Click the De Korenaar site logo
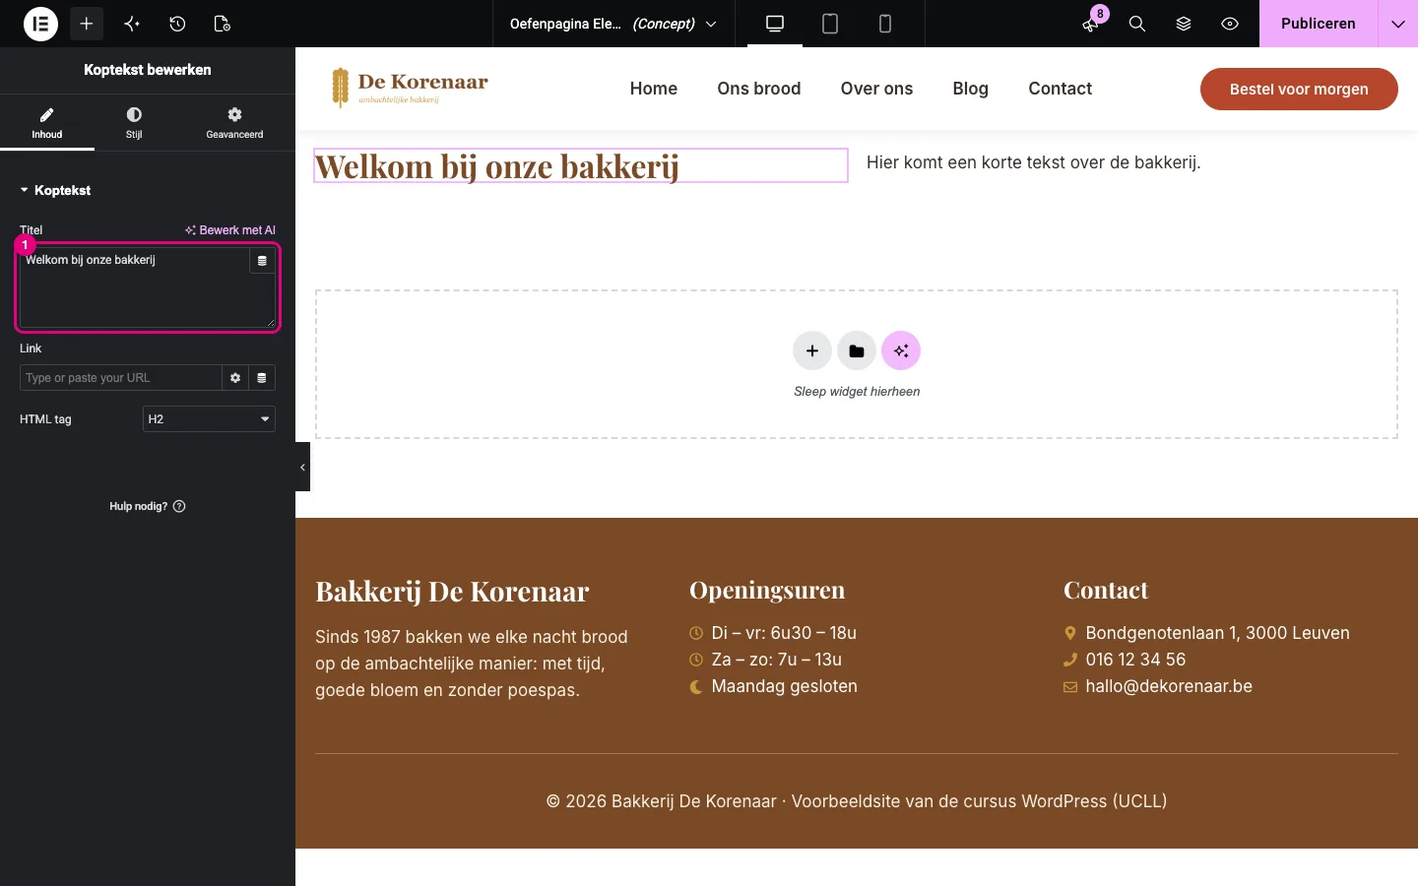Viewport: 1418px width, 886px height. 410,88
